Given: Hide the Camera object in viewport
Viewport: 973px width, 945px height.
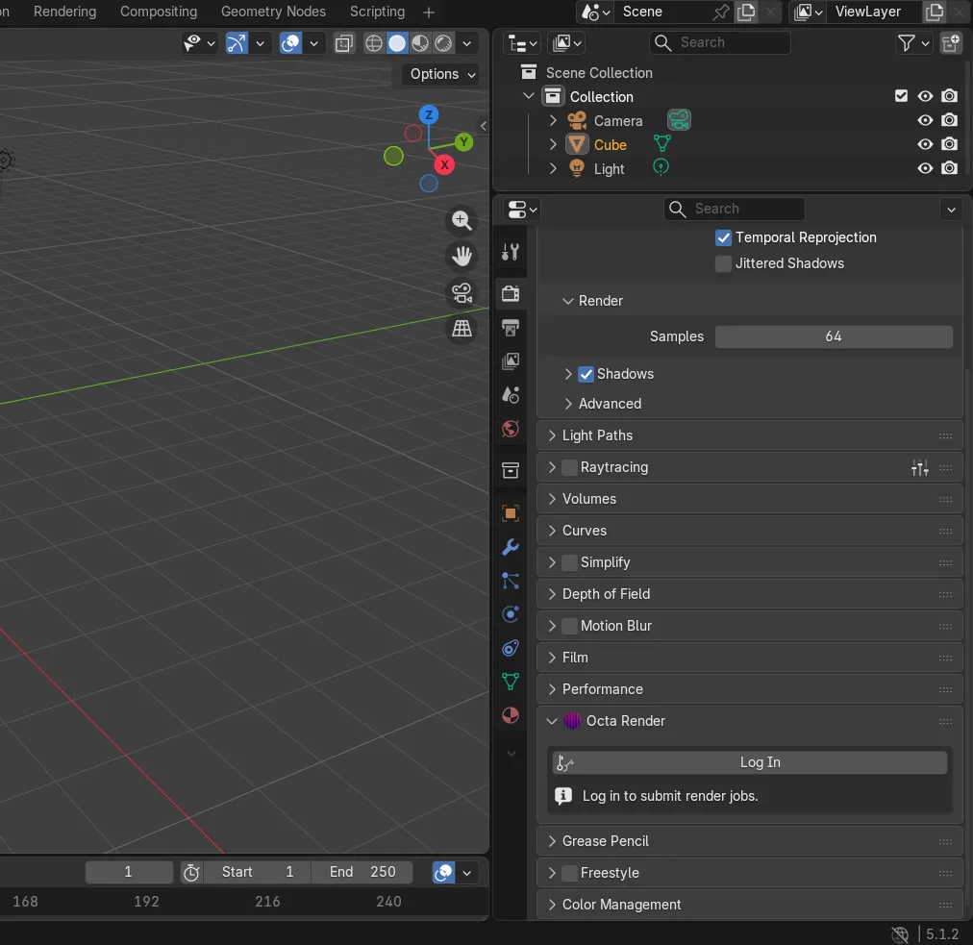Looking at the screenshot, I should (925, 120).
